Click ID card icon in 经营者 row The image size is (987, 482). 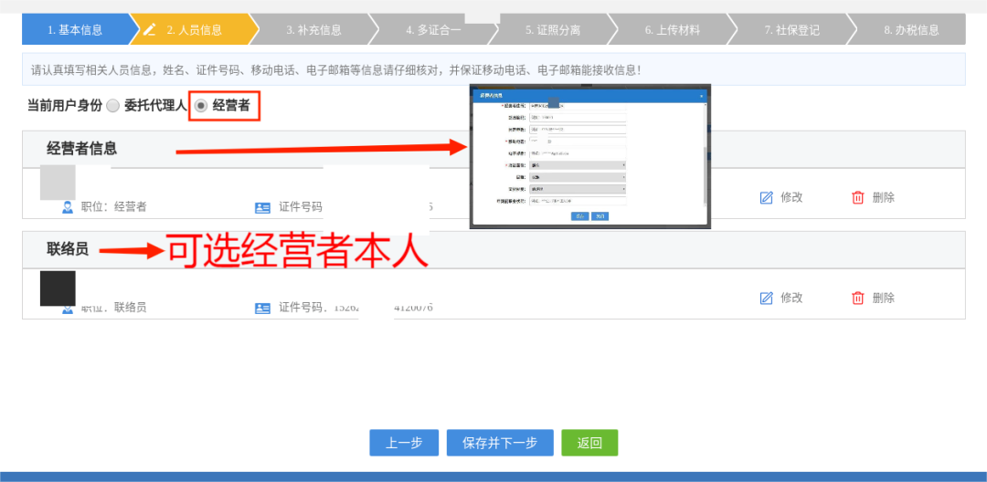coord(262,207)
